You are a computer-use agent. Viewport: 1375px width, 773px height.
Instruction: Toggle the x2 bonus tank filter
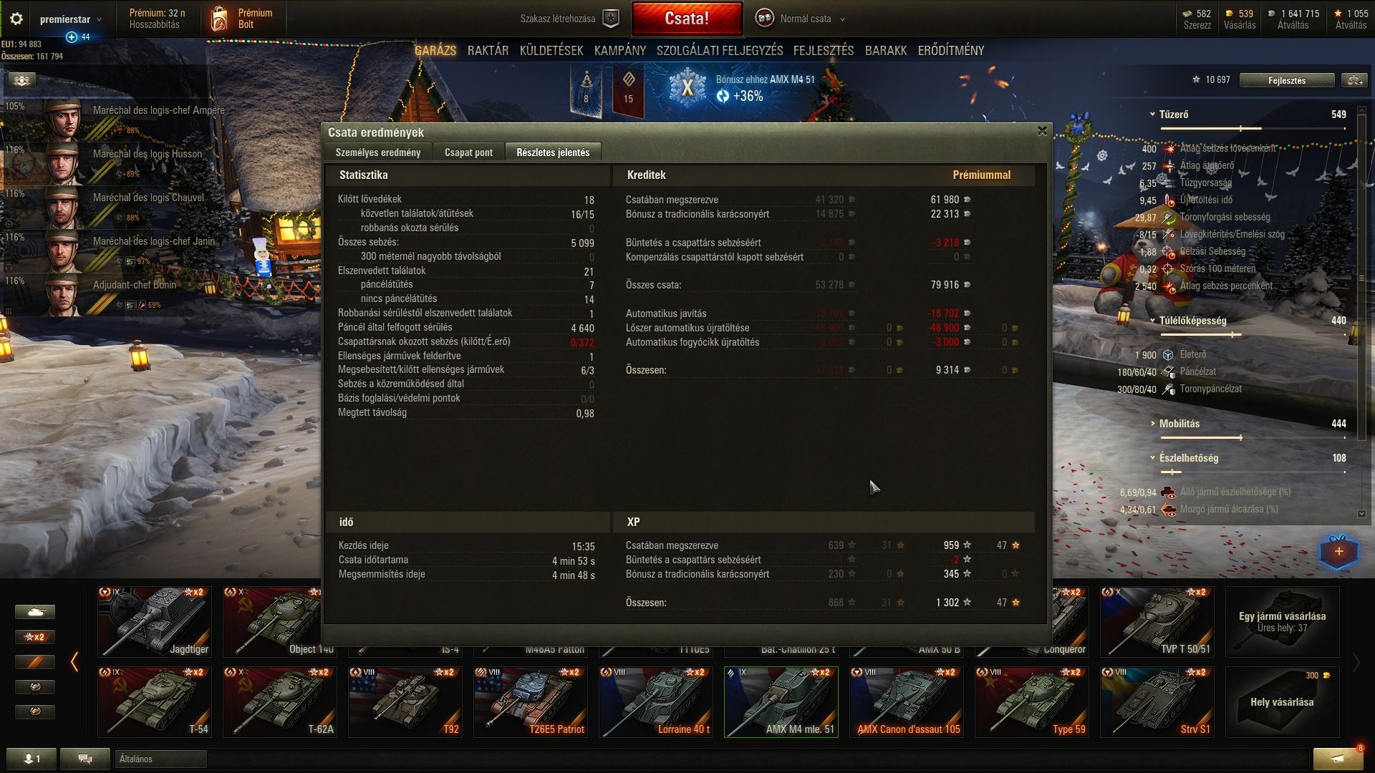pos(35,637)
